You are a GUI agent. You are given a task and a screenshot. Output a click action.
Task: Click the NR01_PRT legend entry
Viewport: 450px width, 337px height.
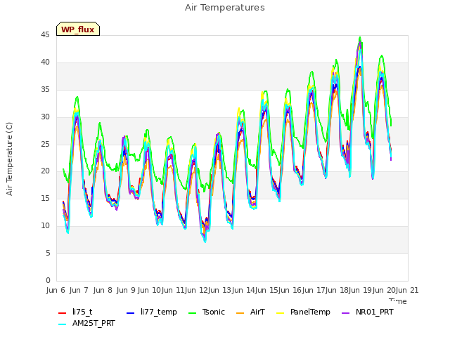368,312
